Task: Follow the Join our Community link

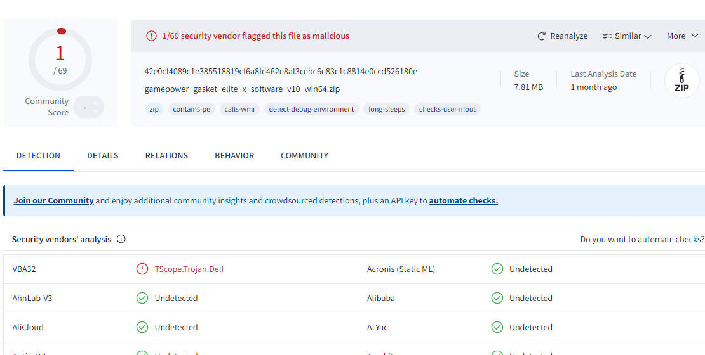Action: tap(54, 201)
